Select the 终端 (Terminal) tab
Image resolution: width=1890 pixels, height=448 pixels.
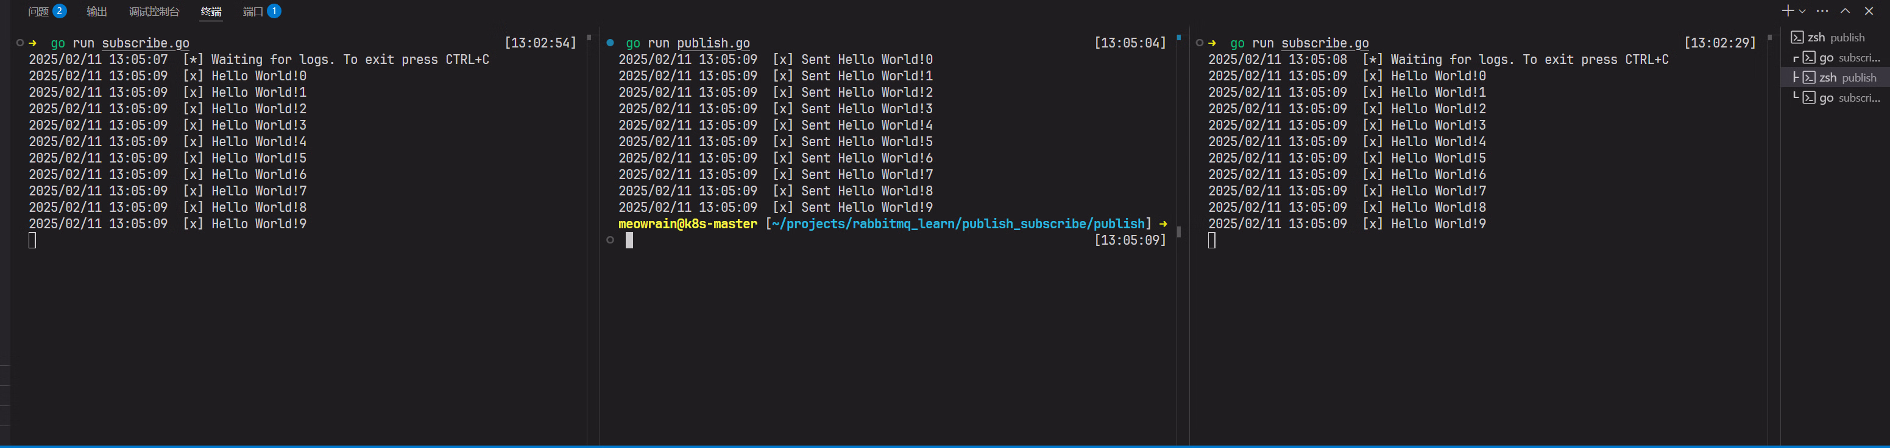tap(211, 12)
